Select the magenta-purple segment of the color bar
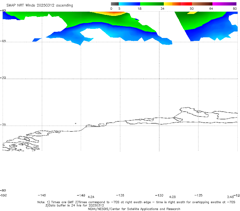 pyautogui.click(x=224, y=4)
